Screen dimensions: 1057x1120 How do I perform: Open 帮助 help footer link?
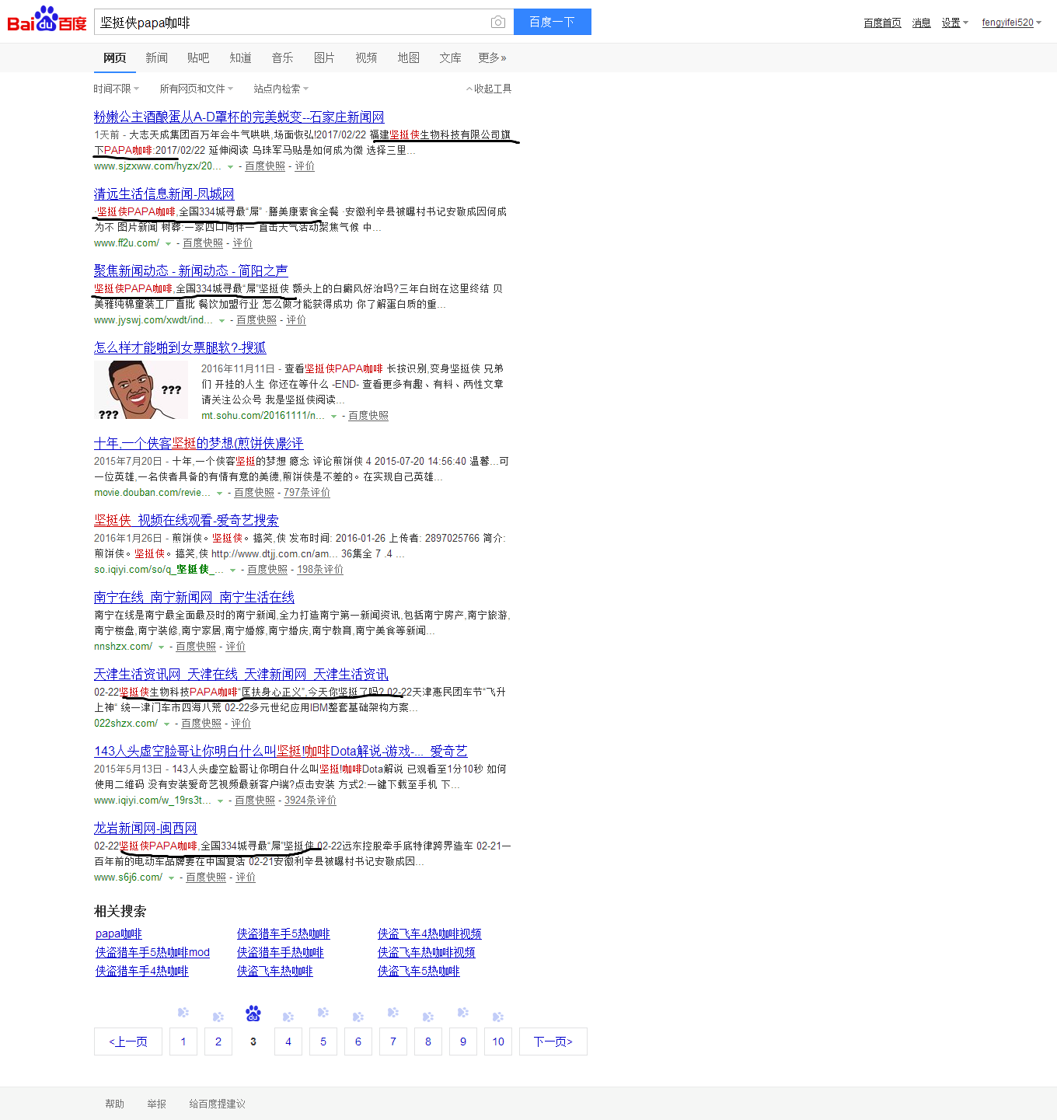click(114, 1104)
